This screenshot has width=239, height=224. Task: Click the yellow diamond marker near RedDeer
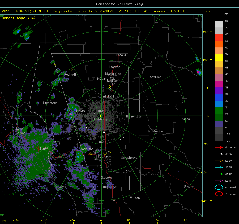109,87
